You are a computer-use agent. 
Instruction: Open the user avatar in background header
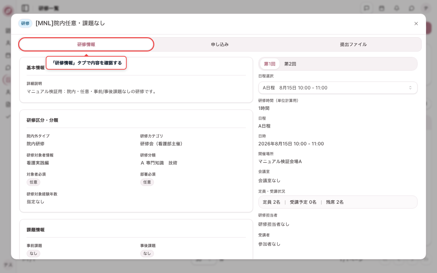(x=426, y=8)
